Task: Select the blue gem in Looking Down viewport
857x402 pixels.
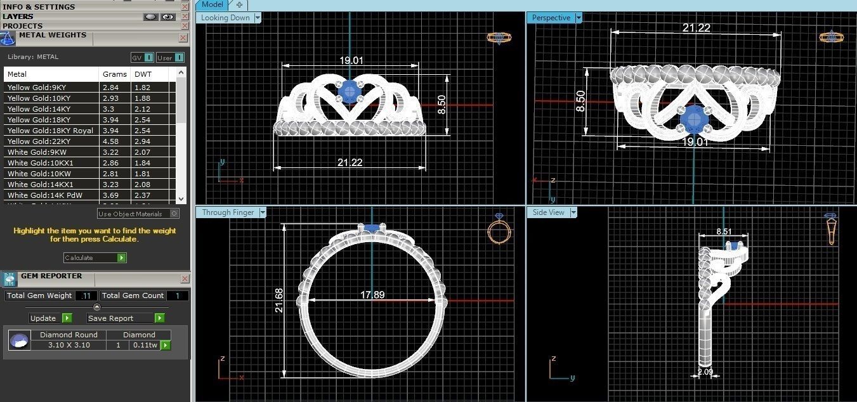Action: [349, 93]
